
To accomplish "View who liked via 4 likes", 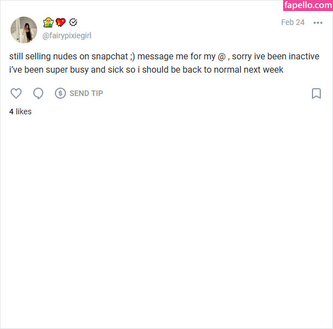I will point(21,112).
